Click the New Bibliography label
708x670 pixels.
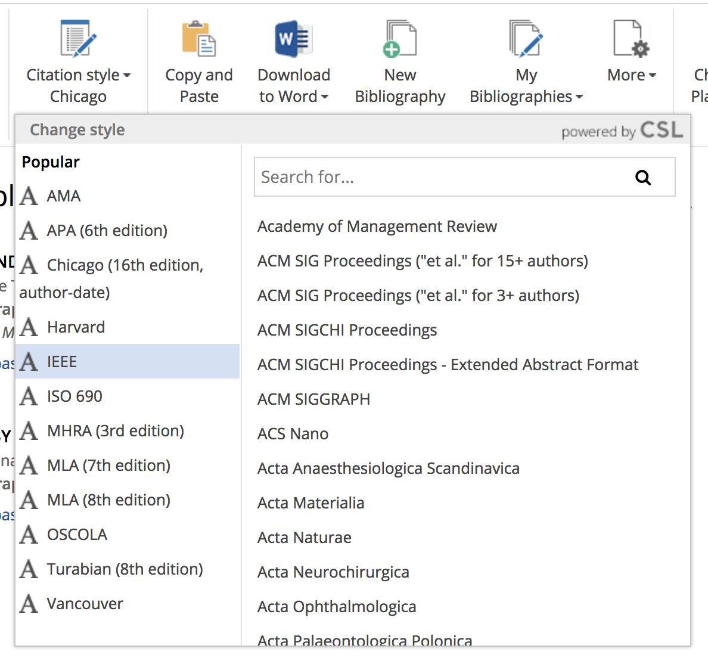[x=400, y=86]
